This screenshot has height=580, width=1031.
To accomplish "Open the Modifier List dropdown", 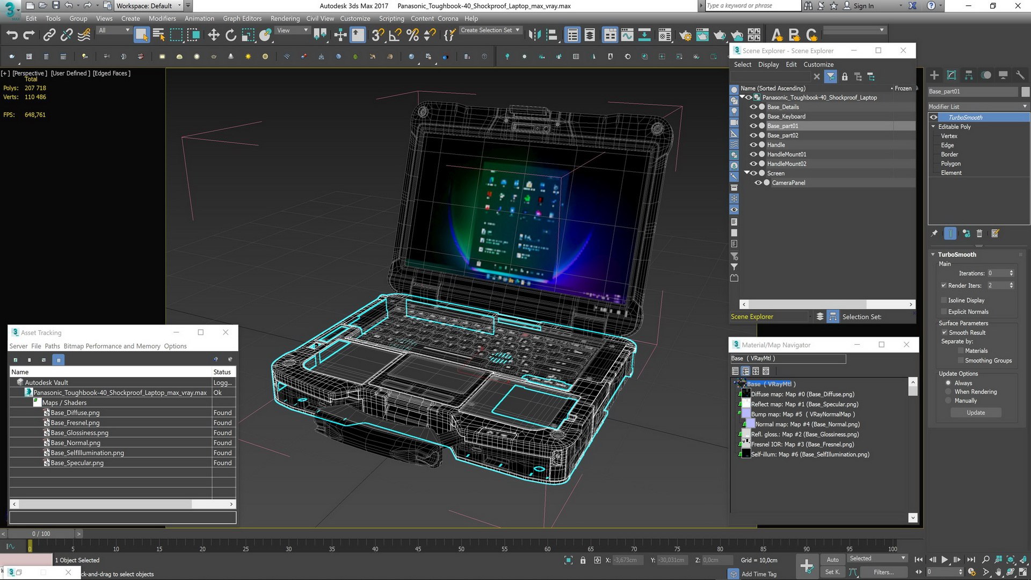I will point(978,107).
